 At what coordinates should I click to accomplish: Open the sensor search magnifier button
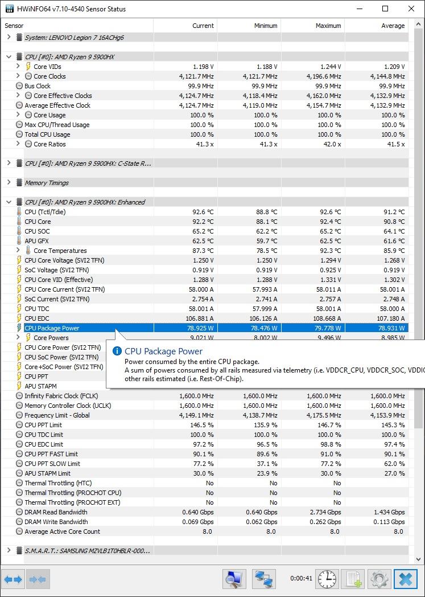click(234, 579)
